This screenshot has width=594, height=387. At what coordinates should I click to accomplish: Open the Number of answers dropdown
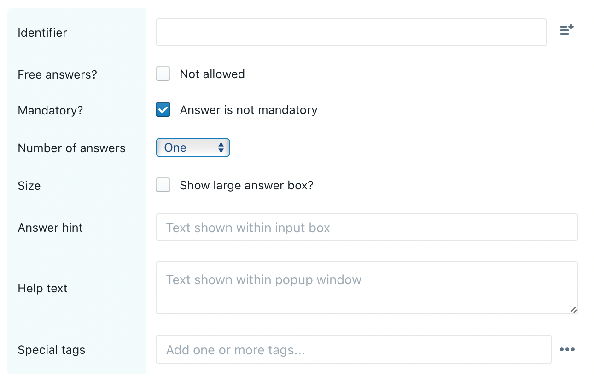point(192,148)
